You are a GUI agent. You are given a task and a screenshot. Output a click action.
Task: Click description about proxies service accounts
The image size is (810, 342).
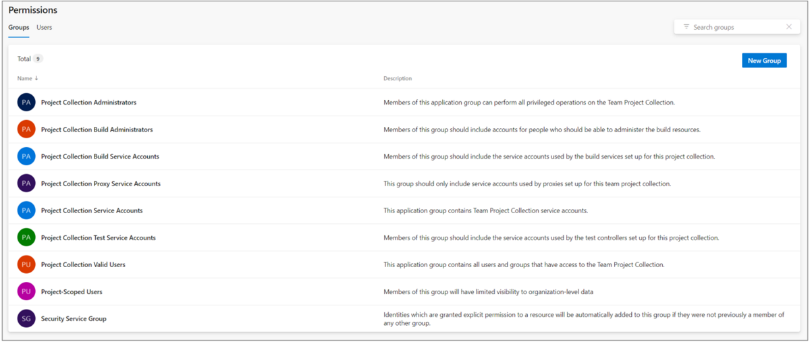click(527, 183)
